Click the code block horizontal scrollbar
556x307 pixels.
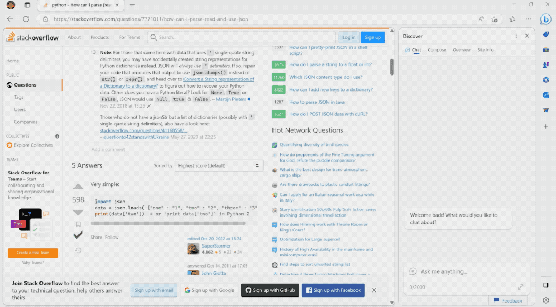[168, 223]
